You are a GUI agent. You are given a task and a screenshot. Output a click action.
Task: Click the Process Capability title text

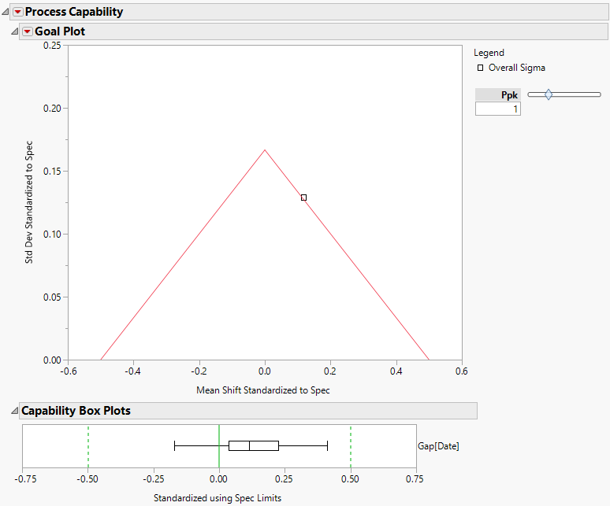(x=74, y=12)
